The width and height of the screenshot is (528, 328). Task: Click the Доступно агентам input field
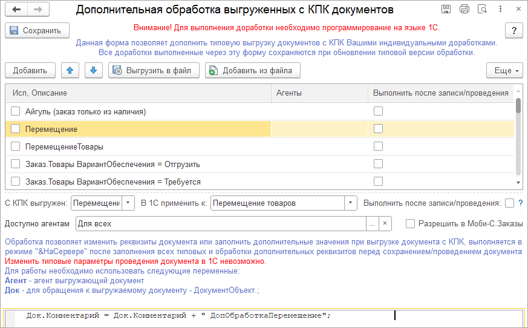pyautogui.click(x=221, y=224)
